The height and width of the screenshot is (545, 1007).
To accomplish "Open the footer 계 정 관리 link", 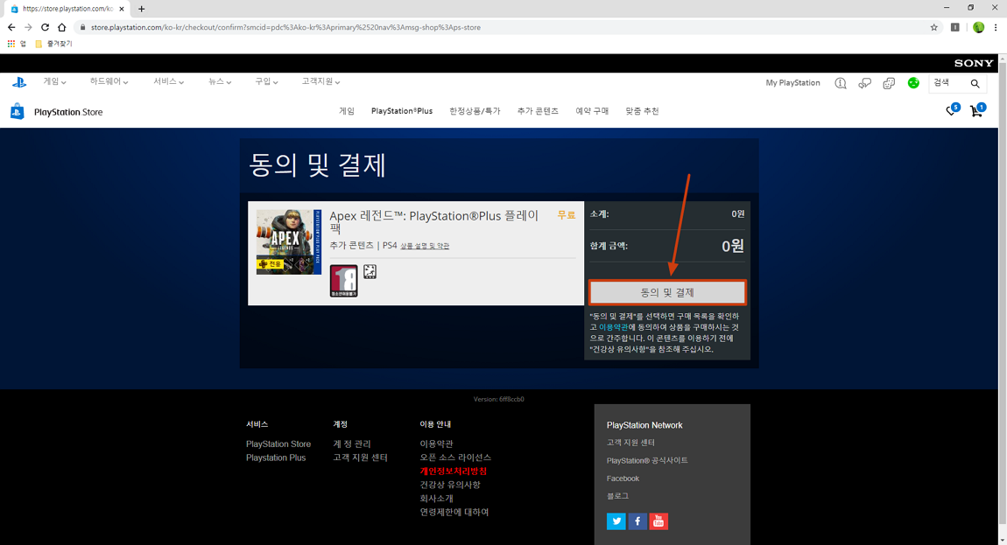I will (x=352, y=444).
